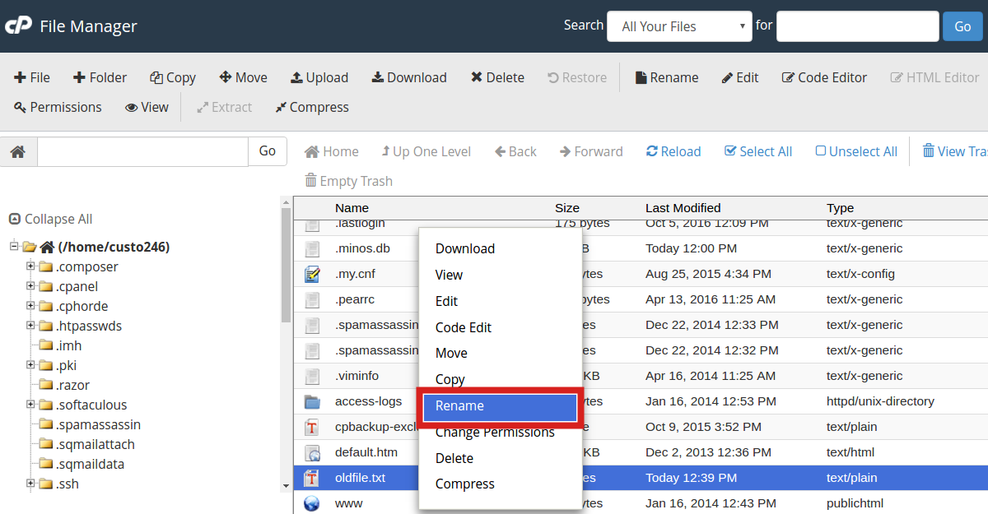Open the All Your Files search dropdown
This screenshot has height=514, width=988.
[679, 26]
